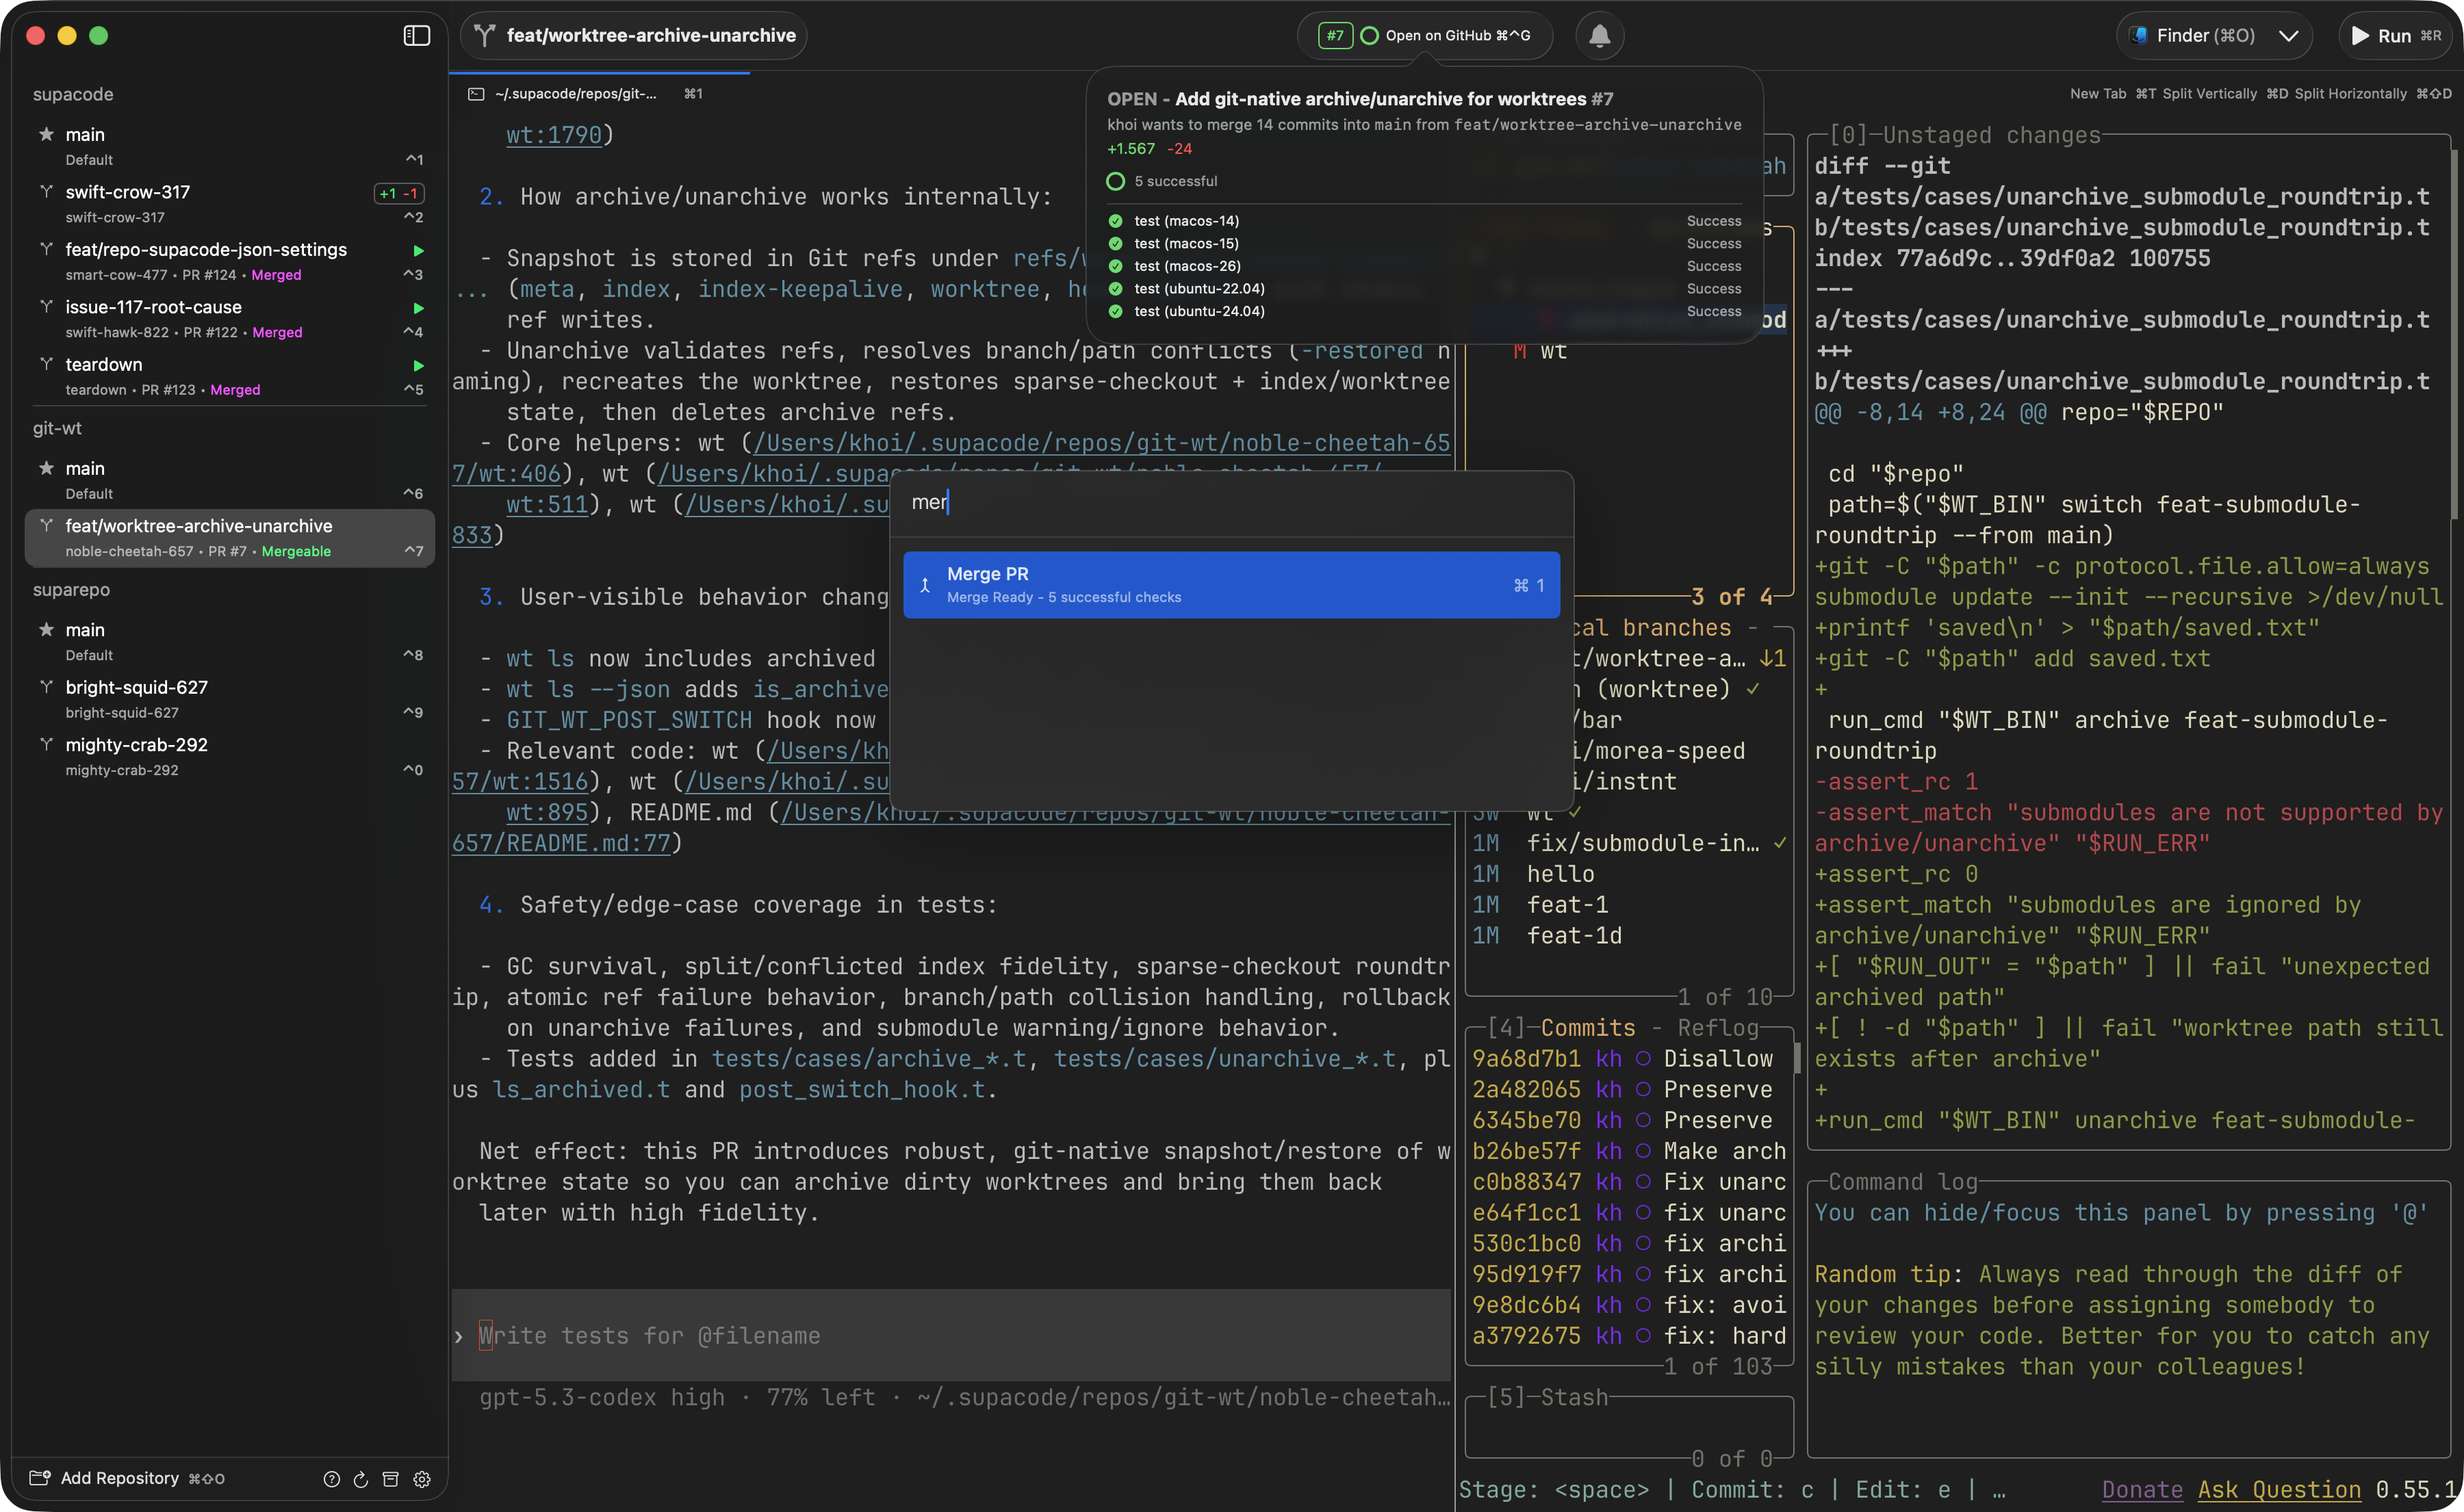Open the settings gear at the sidebar bottom
2464x1512 pixels.
pos(421,1479)
